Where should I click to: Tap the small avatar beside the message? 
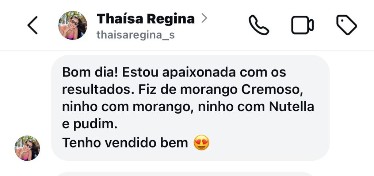pyautogui.click(x=27, y=148)
